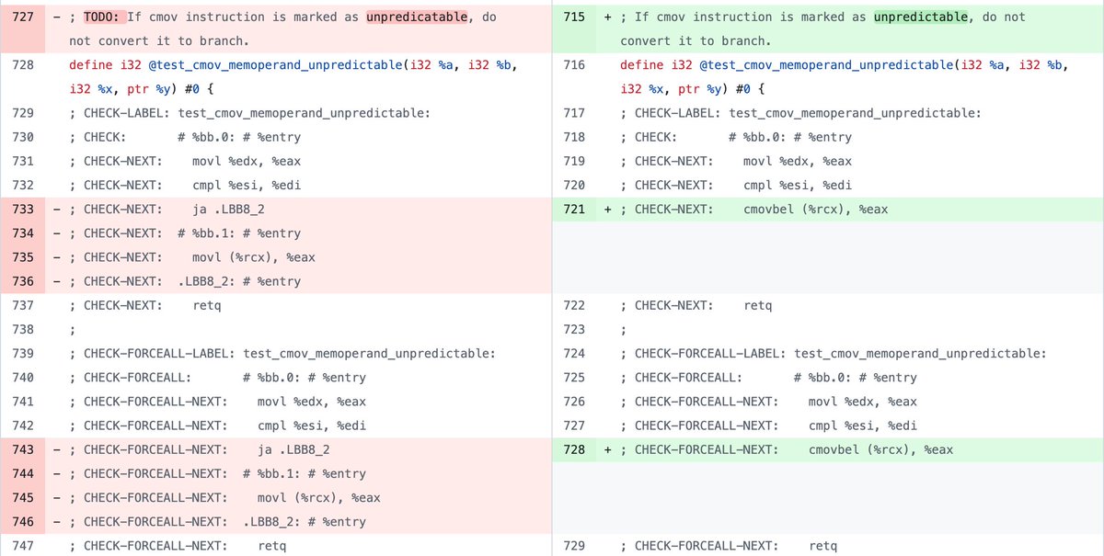Click line number 747 in the gutter
Screen dimensions: 1104x556
pos(23,545)
